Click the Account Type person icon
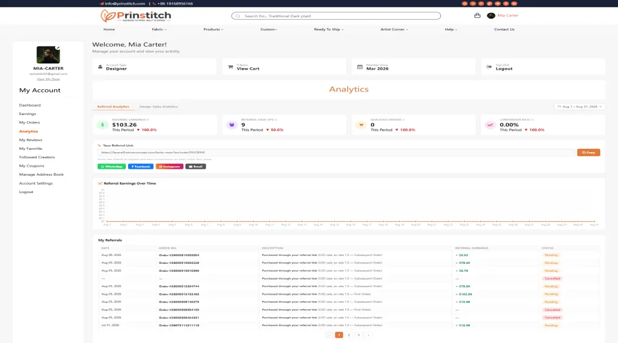Image resolution: width=618 pixels, height=343 pixels. pos(100,67)
